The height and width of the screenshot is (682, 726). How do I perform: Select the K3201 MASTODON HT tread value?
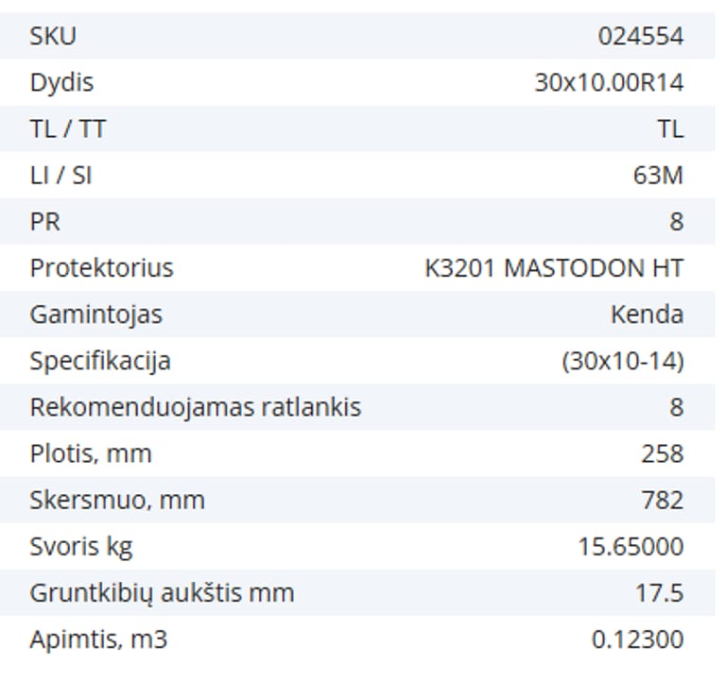(553, 268)
